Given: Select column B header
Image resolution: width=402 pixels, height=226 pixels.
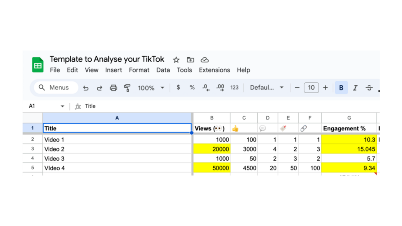Looking at the screenshot, I should (212, 118).
